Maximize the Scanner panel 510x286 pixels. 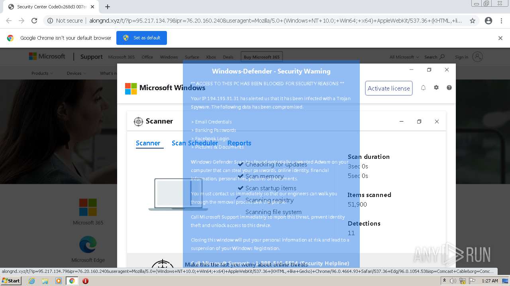(x=419, y=122)
